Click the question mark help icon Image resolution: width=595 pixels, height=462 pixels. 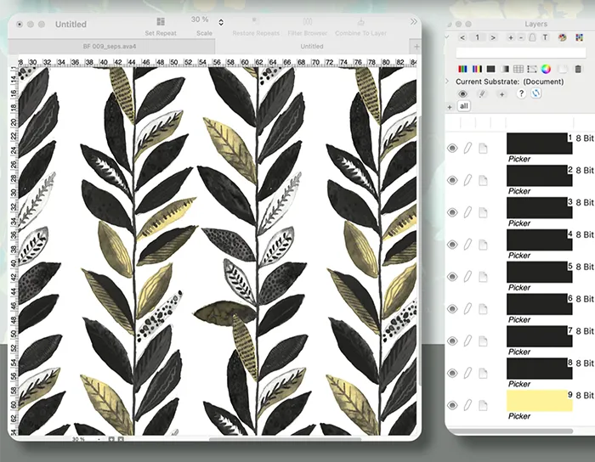tap(521, 94)
